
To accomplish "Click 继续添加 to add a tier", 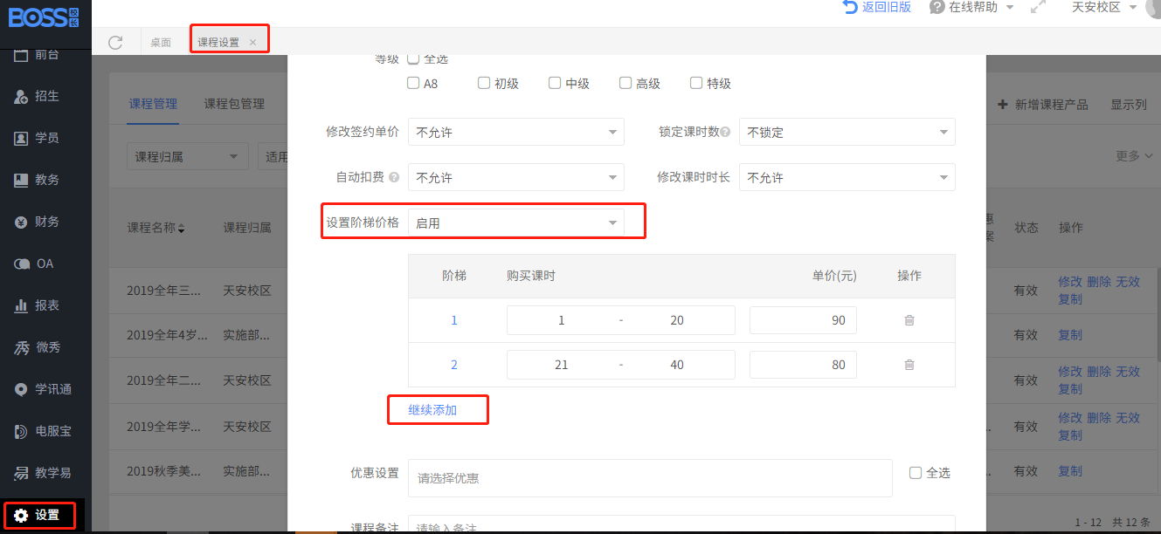I will (x=432, y=409).
